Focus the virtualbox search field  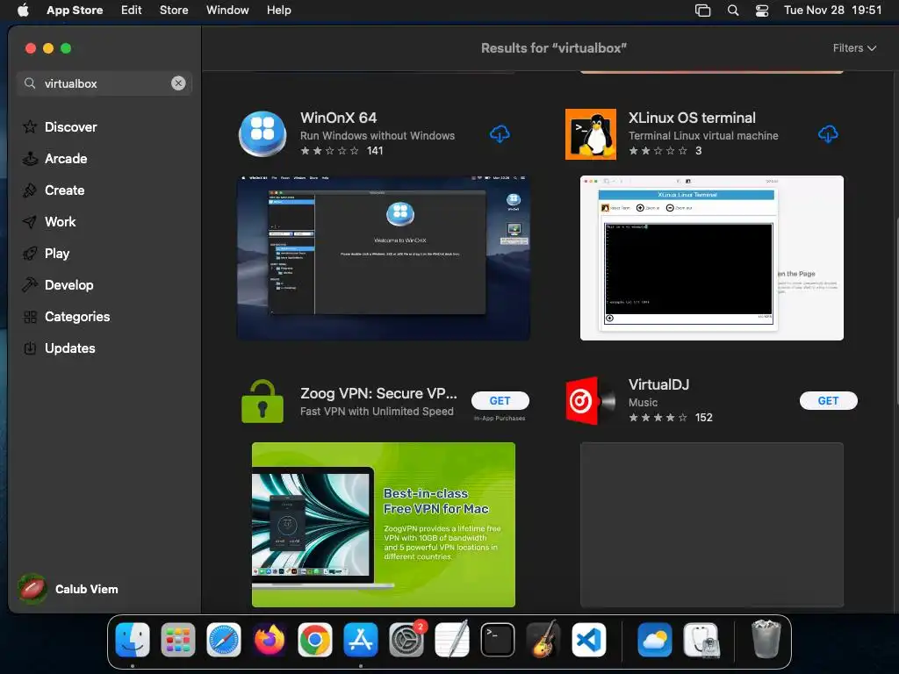[104, 83]
